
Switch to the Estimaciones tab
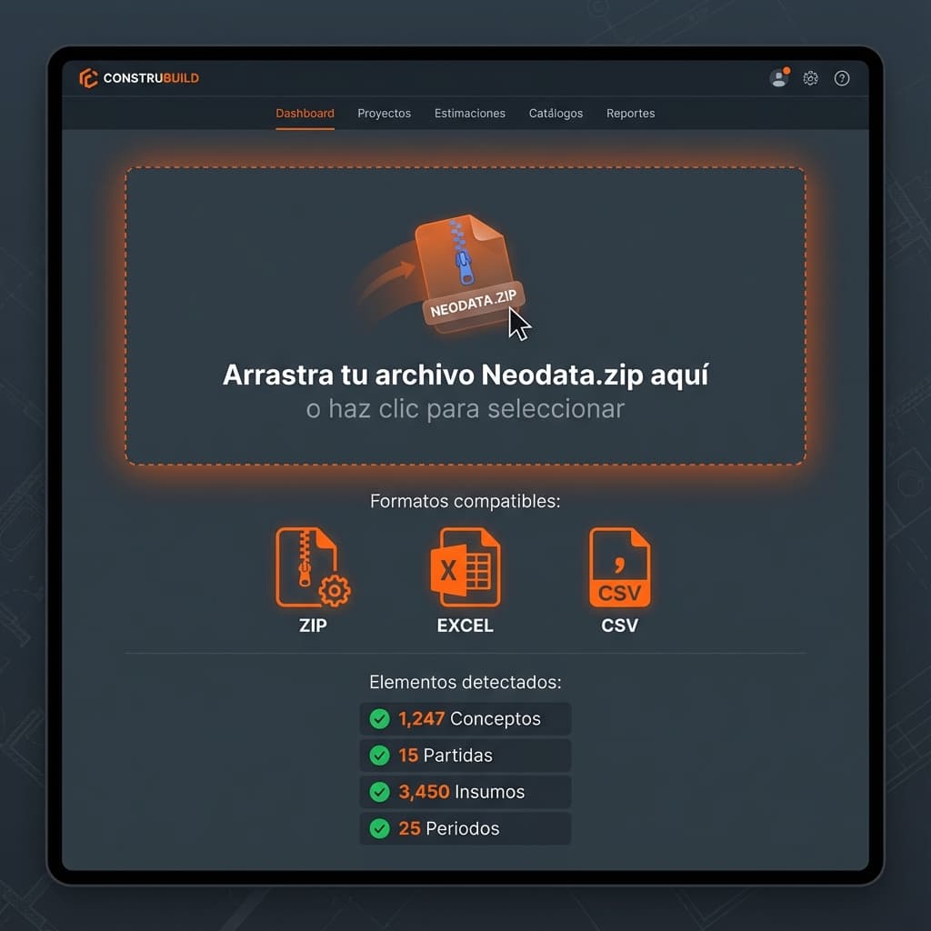469,113
